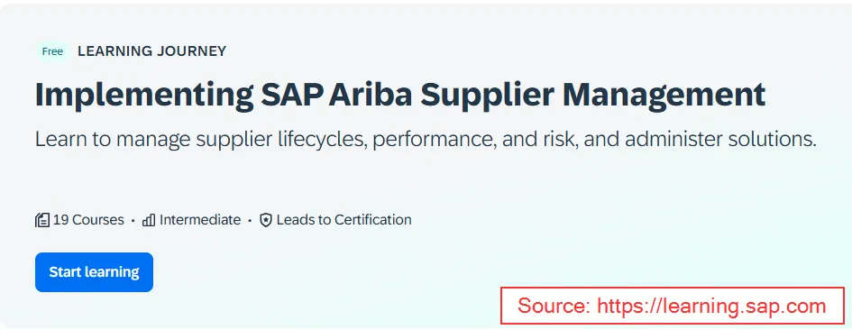Screen dimensions: 852x330
Task: Select the green Free badge
Action: tap(52, 51)
